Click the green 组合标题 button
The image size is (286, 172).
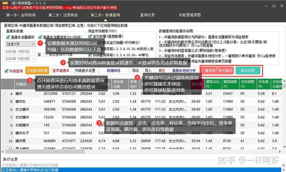click(248, 71)
